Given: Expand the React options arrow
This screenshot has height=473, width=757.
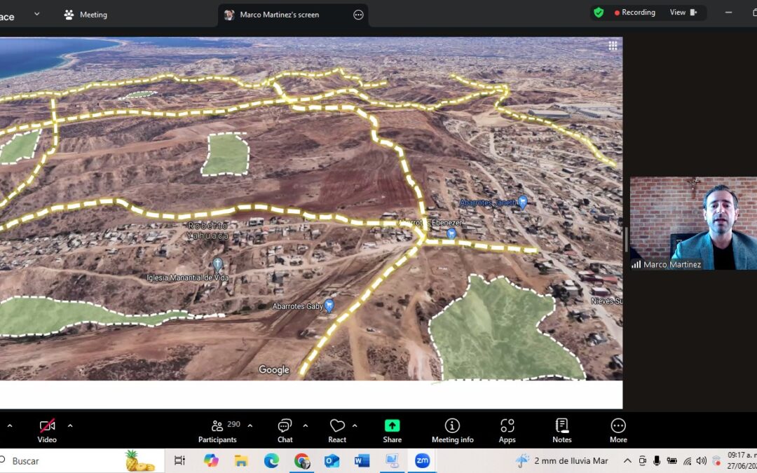Looking at the screenshot, I should [355, 425].
